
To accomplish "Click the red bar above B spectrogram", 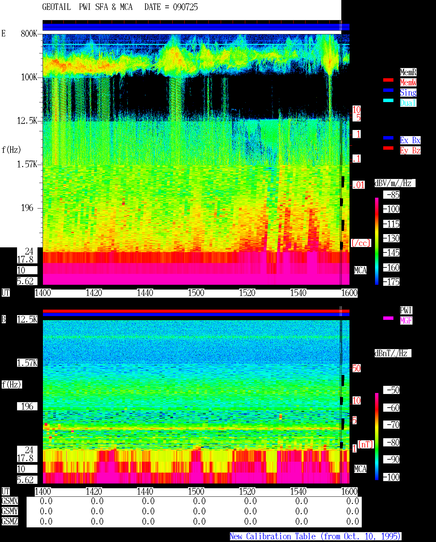I will 196,311.
